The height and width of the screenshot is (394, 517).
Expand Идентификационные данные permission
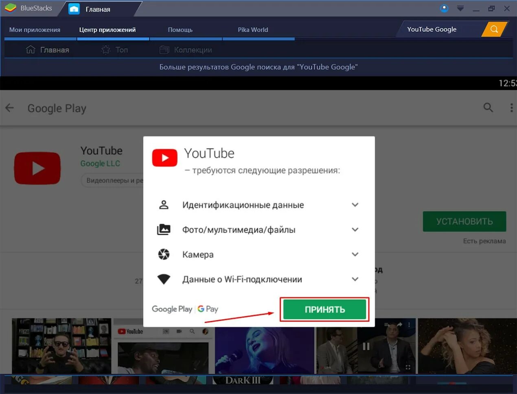coord(355,205)
